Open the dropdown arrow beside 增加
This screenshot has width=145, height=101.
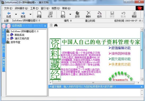(70, 14)
